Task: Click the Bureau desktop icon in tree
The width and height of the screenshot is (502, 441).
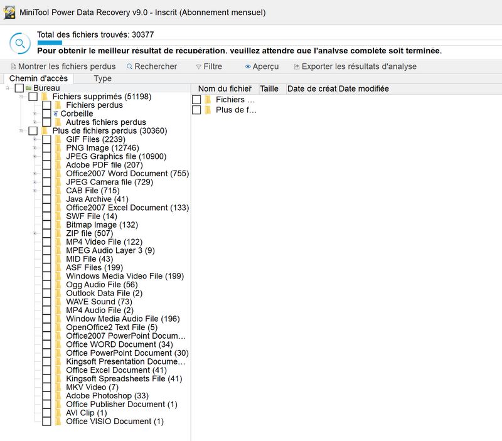Action: [28, 88]
